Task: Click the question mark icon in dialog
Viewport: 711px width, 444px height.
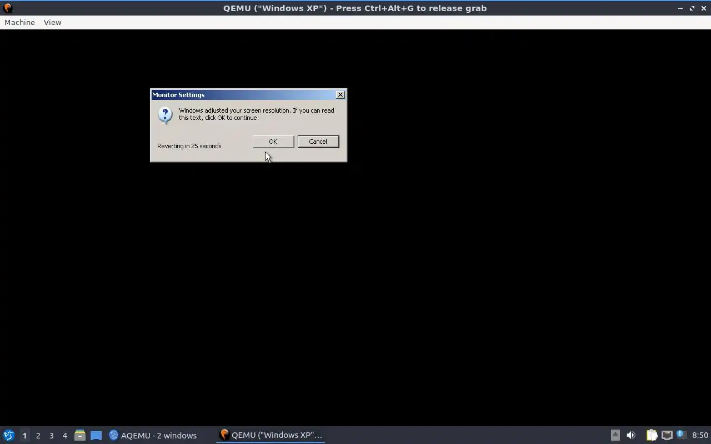Action: [x=165, y=115]
